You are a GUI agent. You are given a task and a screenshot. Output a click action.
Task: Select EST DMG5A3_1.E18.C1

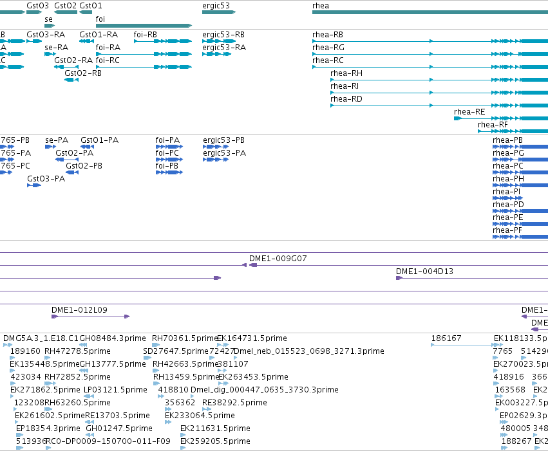pos(41,338)
